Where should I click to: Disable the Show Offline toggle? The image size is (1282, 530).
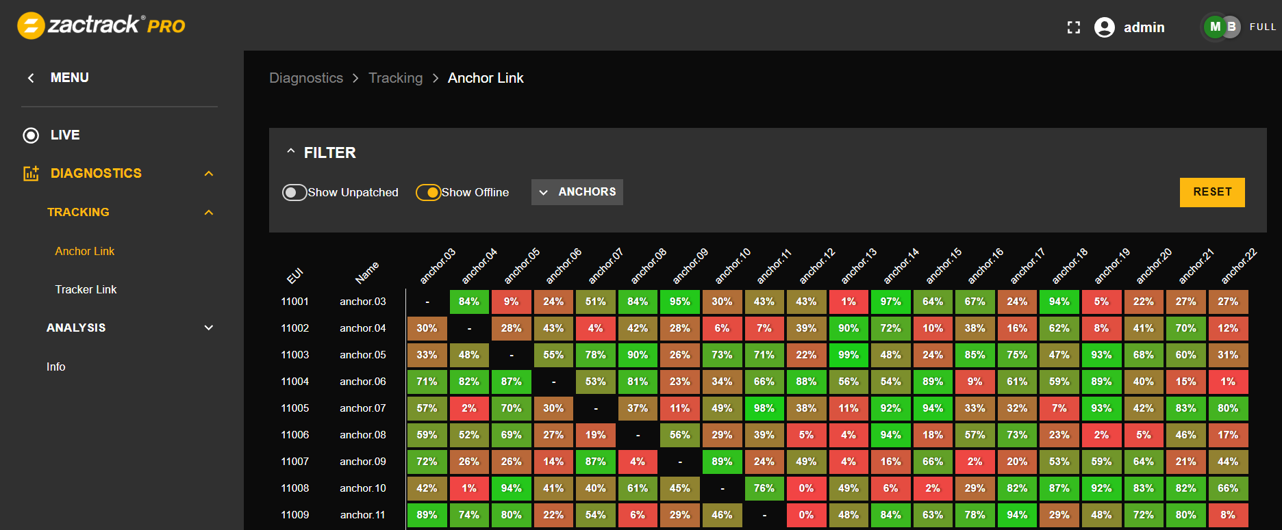tap(428, 192)
